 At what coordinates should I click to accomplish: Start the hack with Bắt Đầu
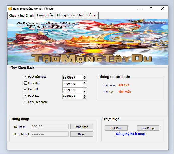click(116, 128)
